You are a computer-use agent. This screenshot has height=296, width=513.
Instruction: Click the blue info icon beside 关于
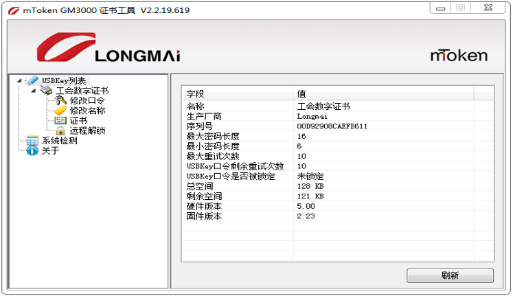click(32, 150)
